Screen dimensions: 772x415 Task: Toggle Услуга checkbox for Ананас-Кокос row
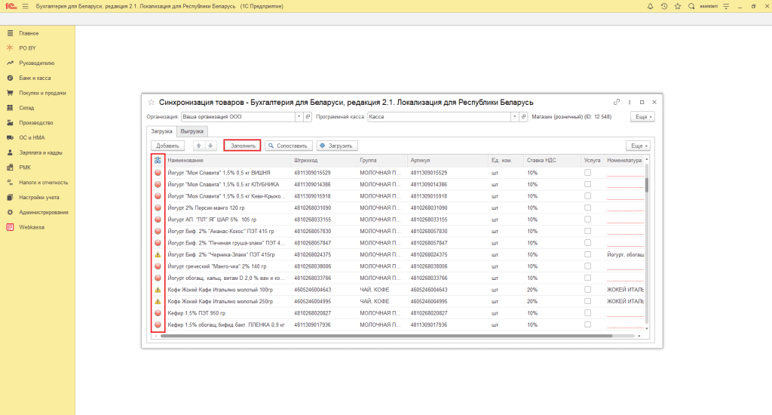587,231
